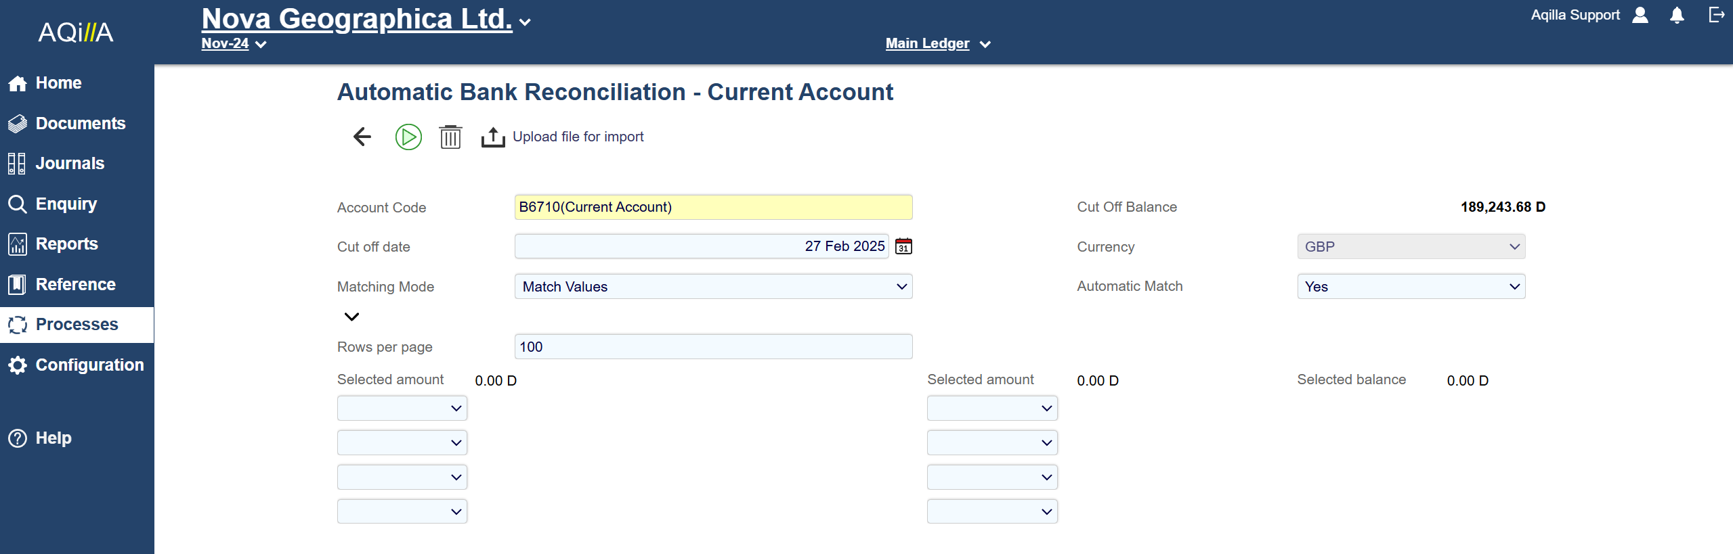This screenshot has height=554, width=1733.
Task: Click the trash delete icon
Action: 450,137
